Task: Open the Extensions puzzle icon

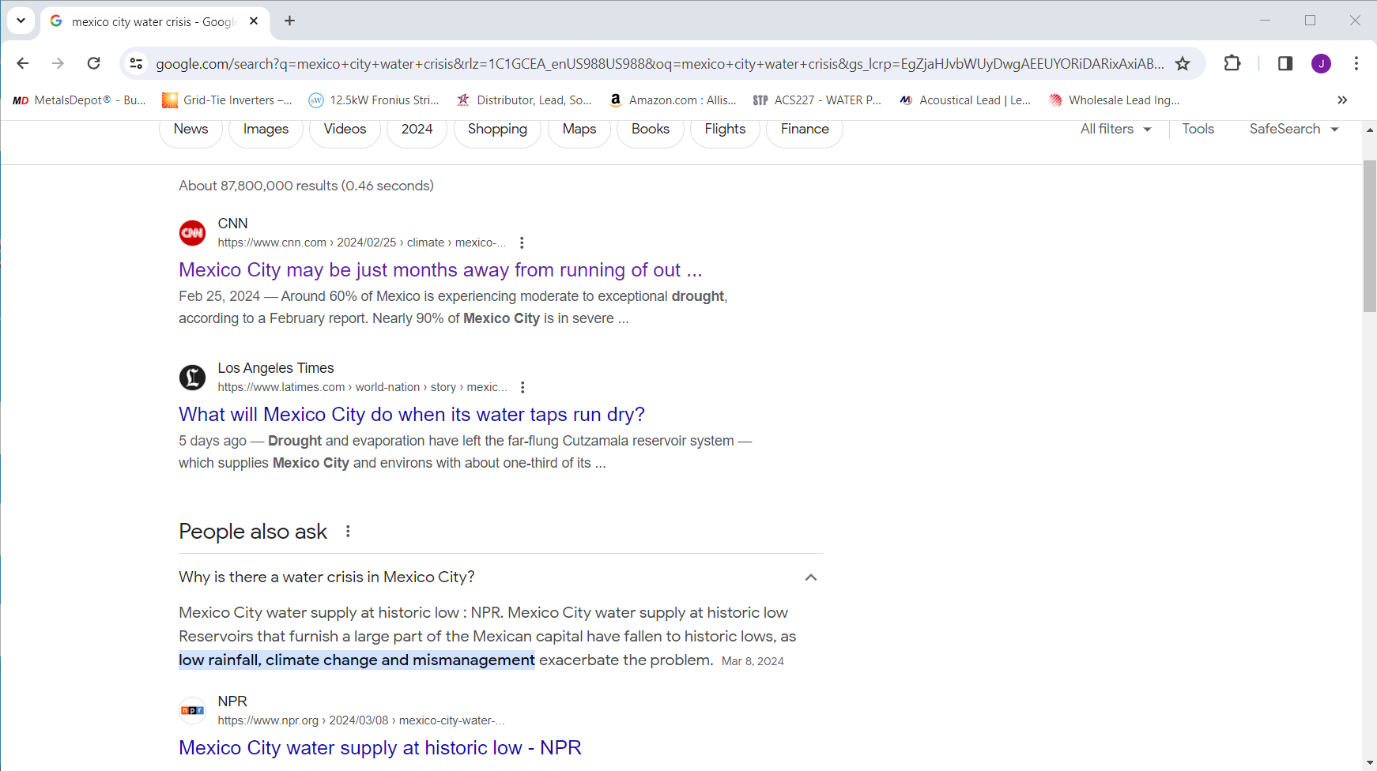Action: click(x=1232, y=63)
